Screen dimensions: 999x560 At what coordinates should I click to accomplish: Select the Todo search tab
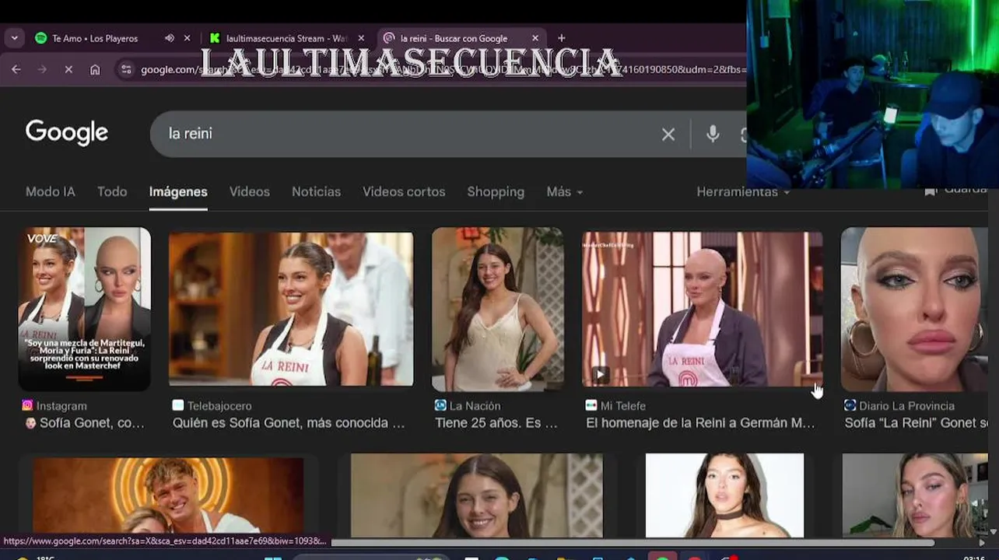(x=112, y=191)
